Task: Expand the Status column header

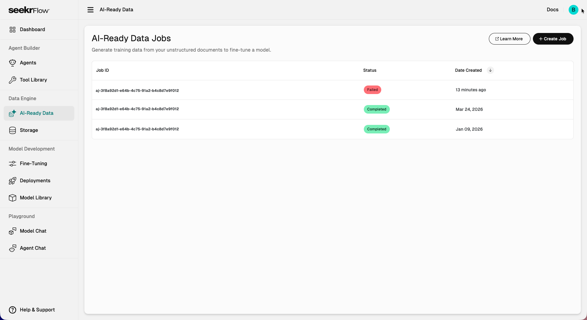Action: 370,70
